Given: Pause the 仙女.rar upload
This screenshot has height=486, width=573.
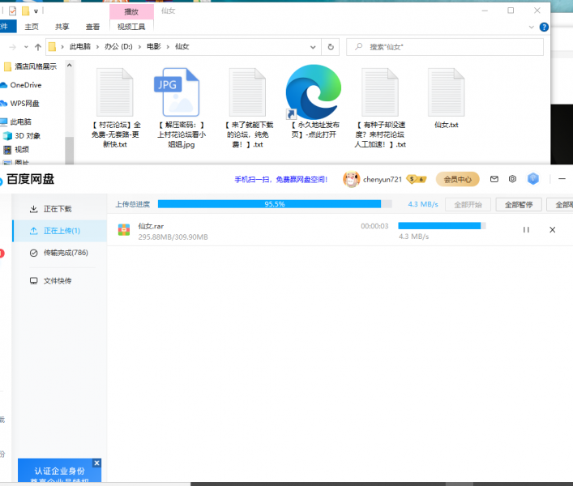Looking at the screenshot, I should (x=526, y=230).
